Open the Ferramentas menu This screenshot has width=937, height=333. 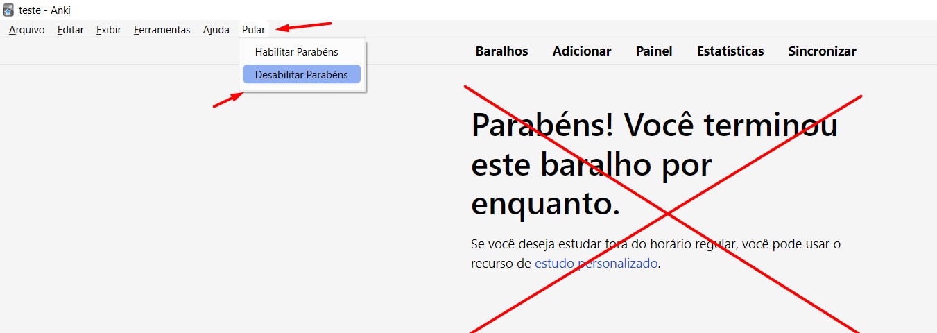click(162, 30)
